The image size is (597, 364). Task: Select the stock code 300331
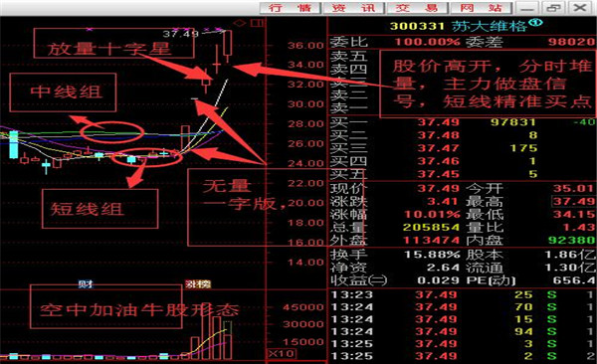click(417, 26)
